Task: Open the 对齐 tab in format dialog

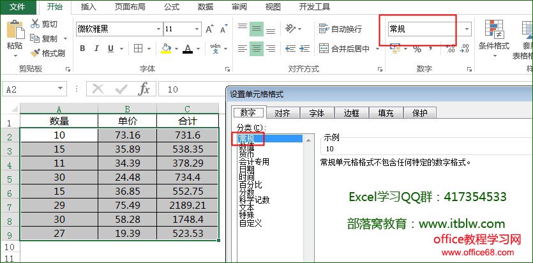Action: pyautogui.click(x=283, y=113)
